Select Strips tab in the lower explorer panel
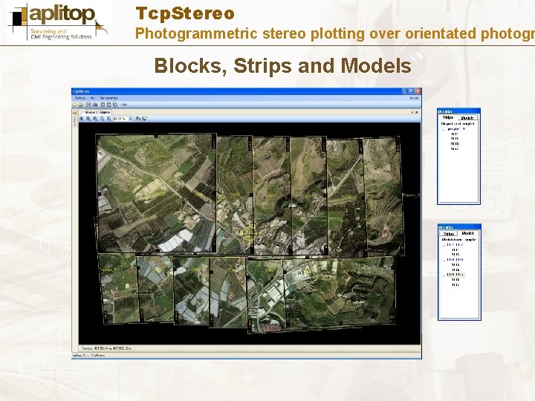This screenshot has height=401, width=535. pyautogui.click(x=448, y=234)
